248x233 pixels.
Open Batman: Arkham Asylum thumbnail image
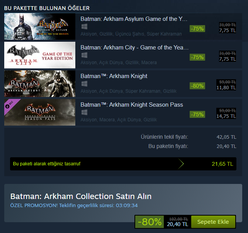coord(40,26)
